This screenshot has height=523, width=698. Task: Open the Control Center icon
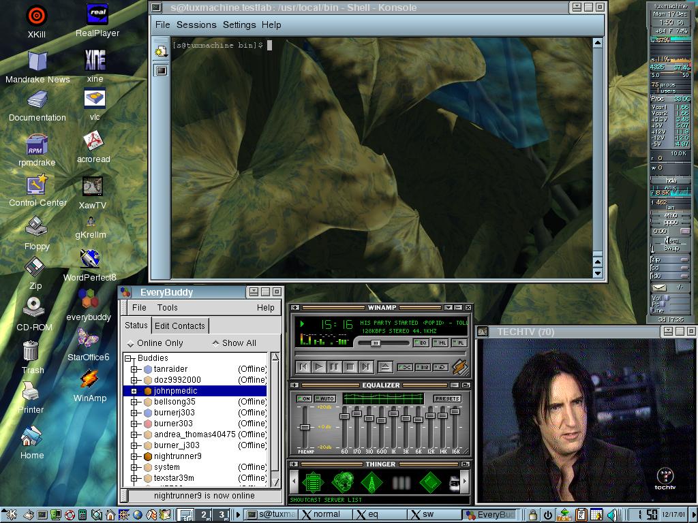pos(37,184)
